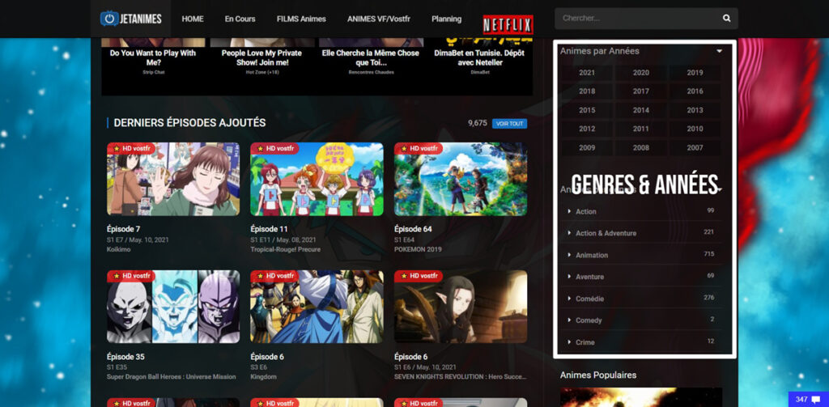
Task: Expand the Crime genre row
Action: (x=641, y=342)
